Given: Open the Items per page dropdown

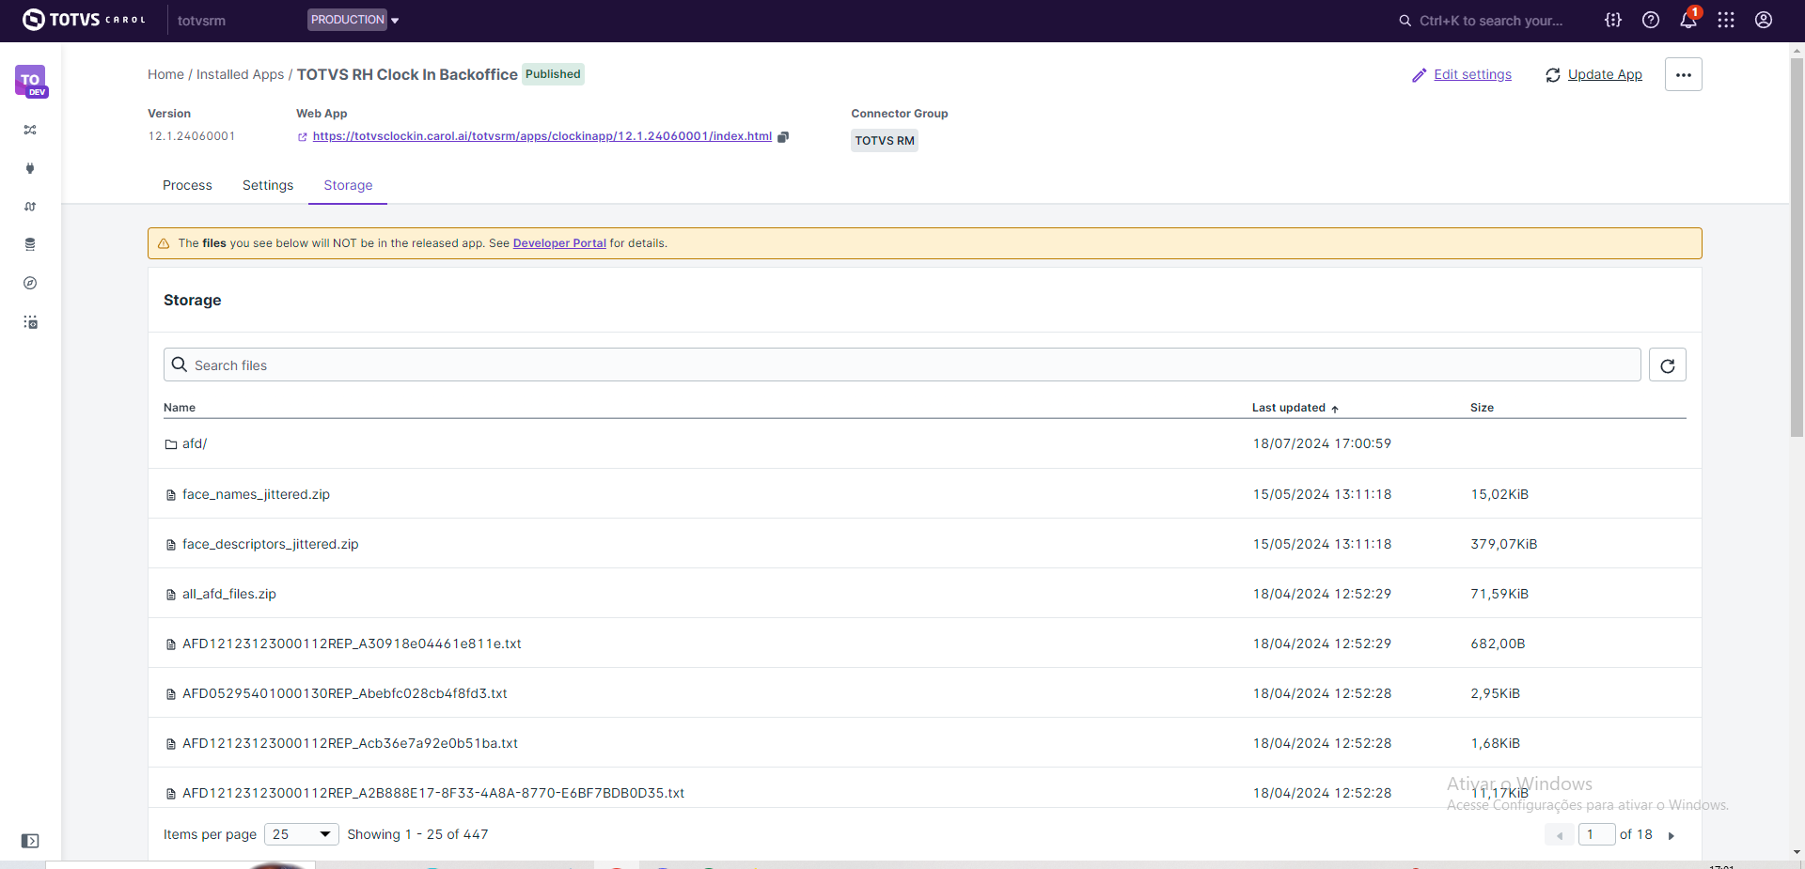Looking at the screenshot, I should [x=302, y=834].
